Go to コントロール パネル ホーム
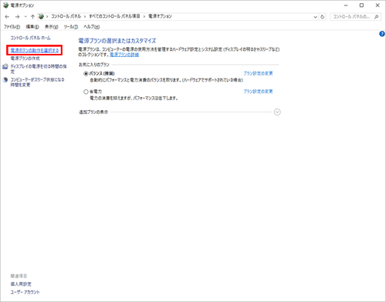The height and width of the screenshot is (302, 386). click(30, 38)
